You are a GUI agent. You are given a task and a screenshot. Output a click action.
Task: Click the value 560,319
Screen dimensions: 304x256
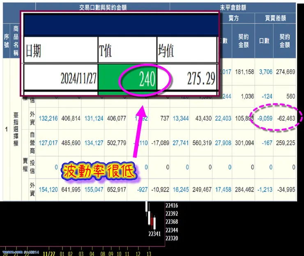tap(202, 143)
